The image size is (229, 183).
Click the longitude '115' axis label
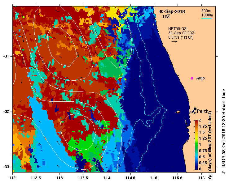pos(154,178)
